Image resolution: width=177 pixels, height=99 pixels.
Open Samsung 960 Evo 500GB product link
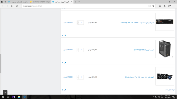click(x=137, y=23)
